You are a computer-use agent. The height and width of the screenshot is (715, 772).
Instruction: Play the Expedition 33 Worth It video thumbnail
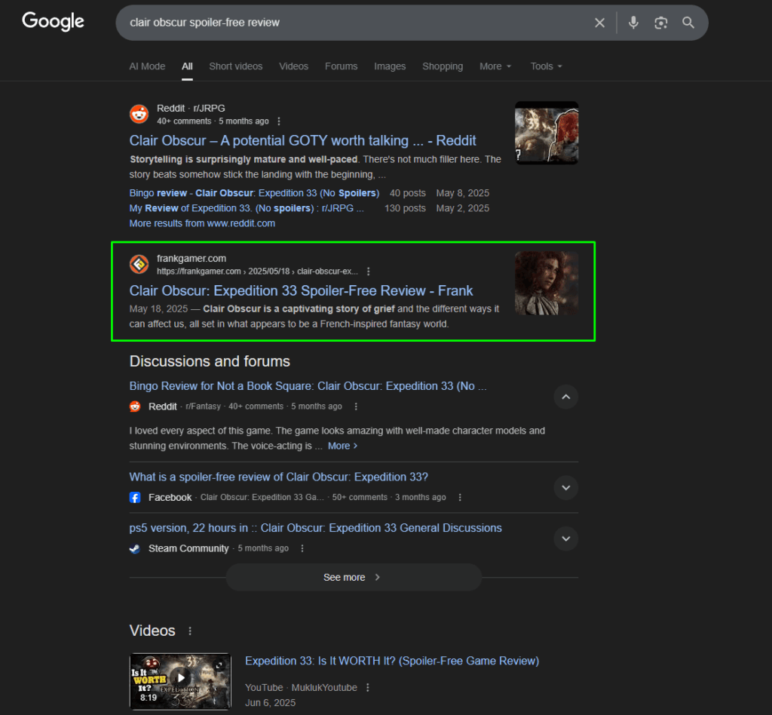(180, 678)
